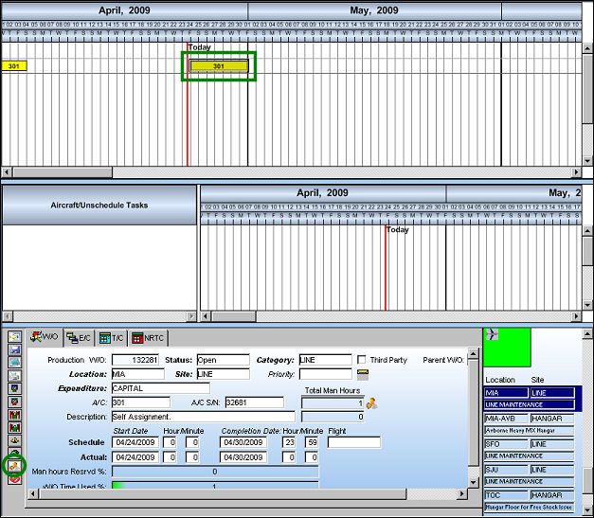Screen dimensions: 594x518
Task: Select the TOC HANGAR location row
Action: (x=530, y=501)
